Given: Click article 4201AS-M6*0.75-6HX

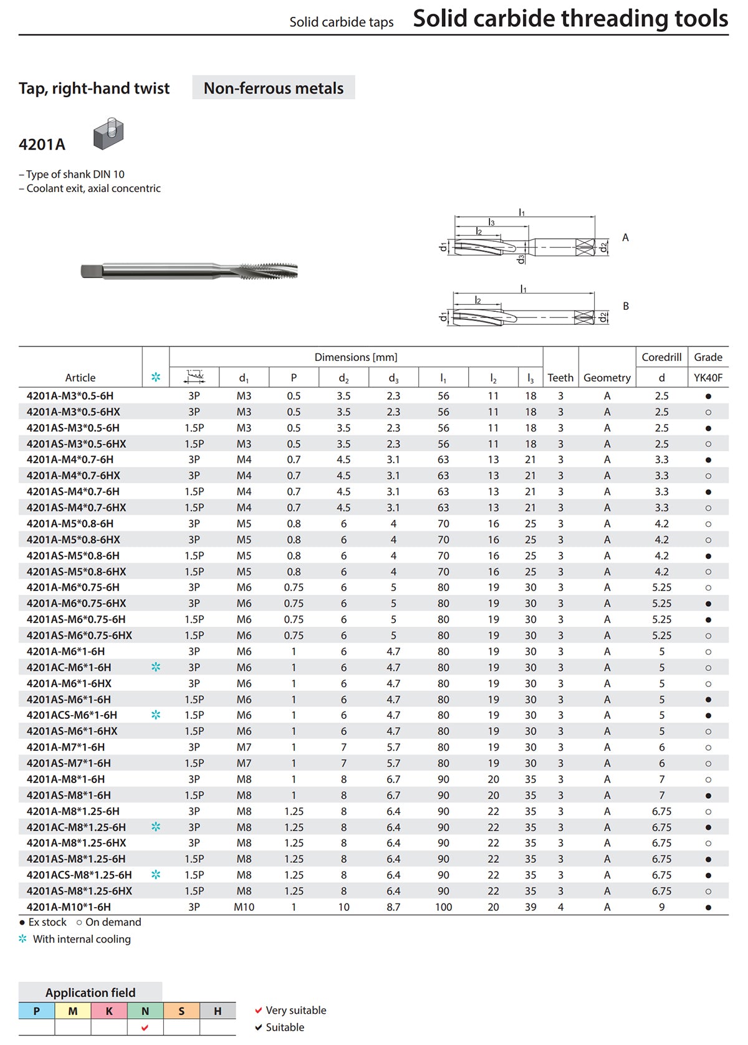Looking at the screenshot, I should (79, 635).
